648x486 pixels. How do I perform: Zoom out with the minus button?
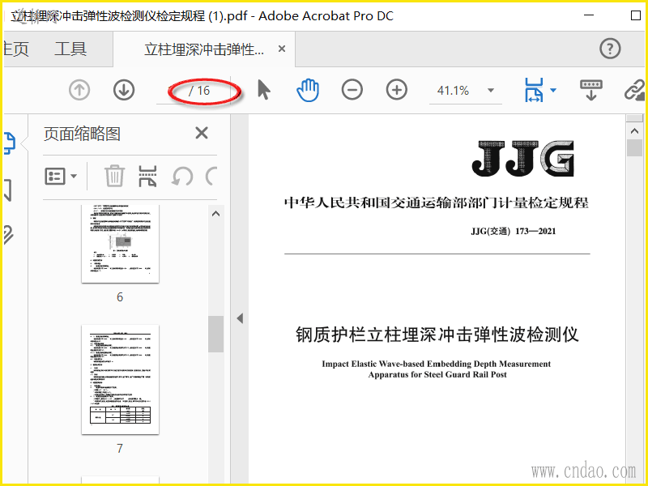point(352,90)
